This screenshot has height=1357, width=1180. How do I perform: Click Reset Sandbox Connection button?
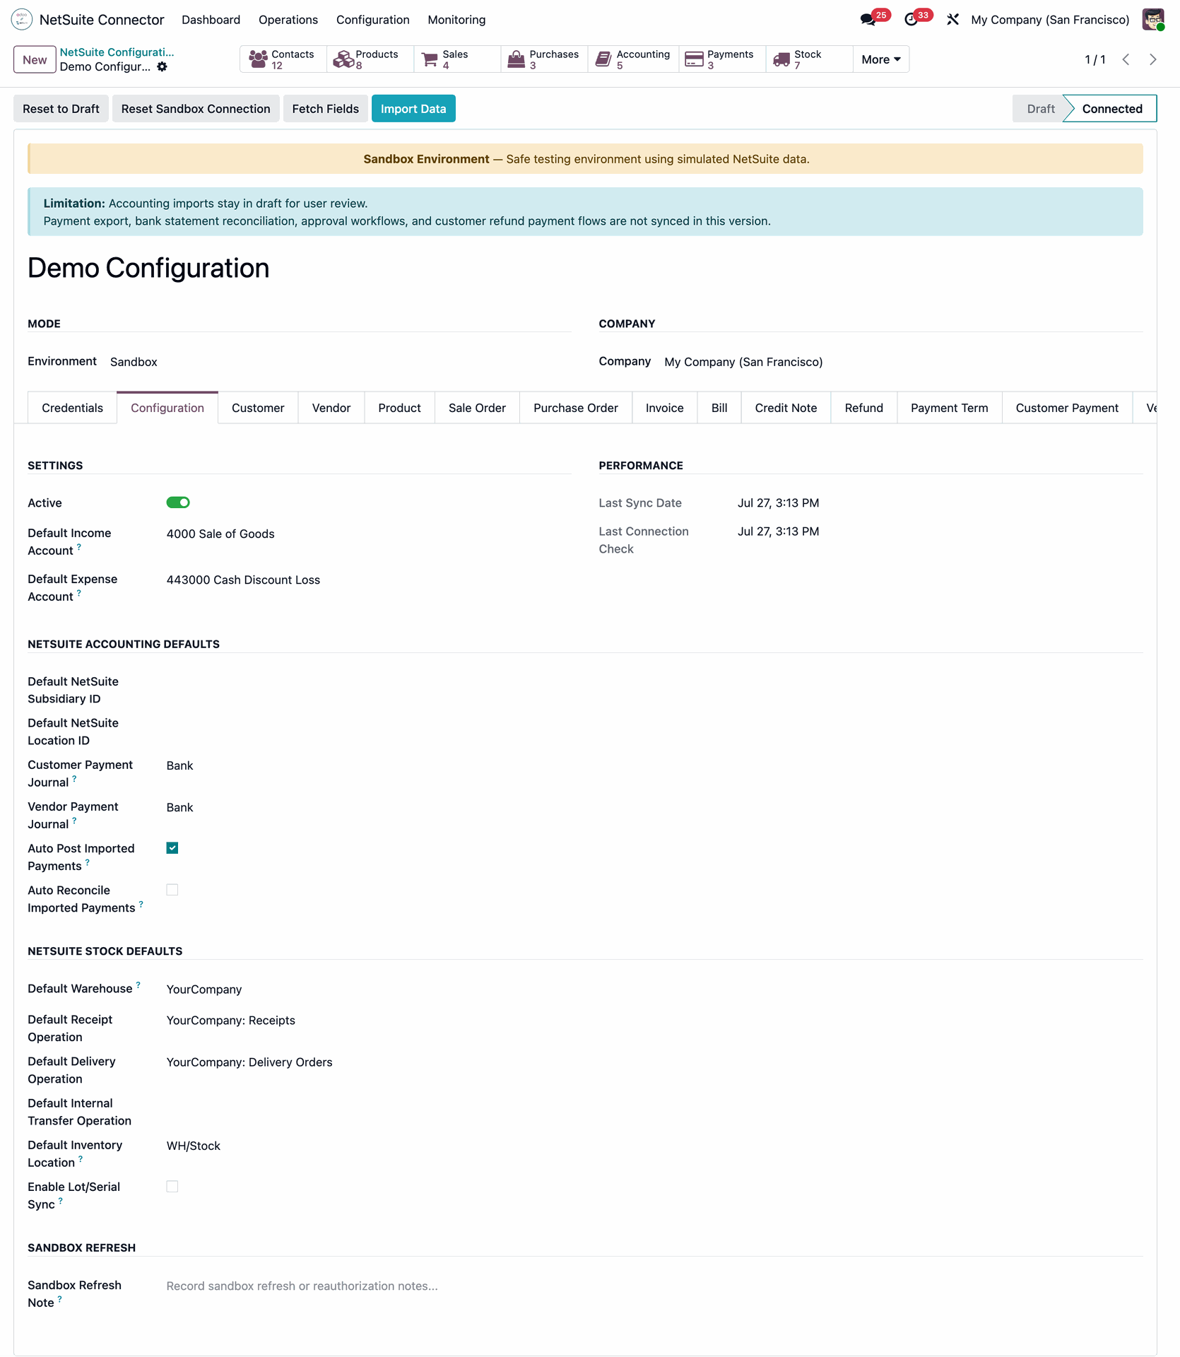tap(196, 109)
